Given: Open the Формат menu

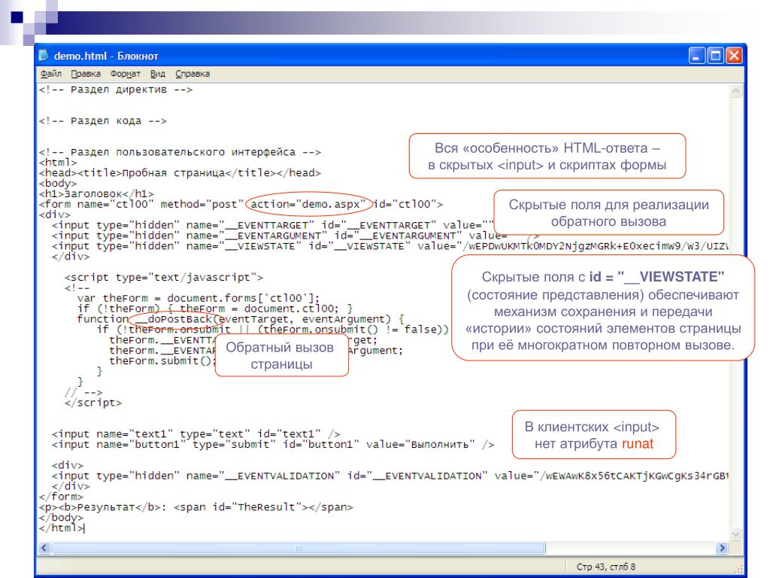Looking at the screenshot, I should [x=126, y=74].
